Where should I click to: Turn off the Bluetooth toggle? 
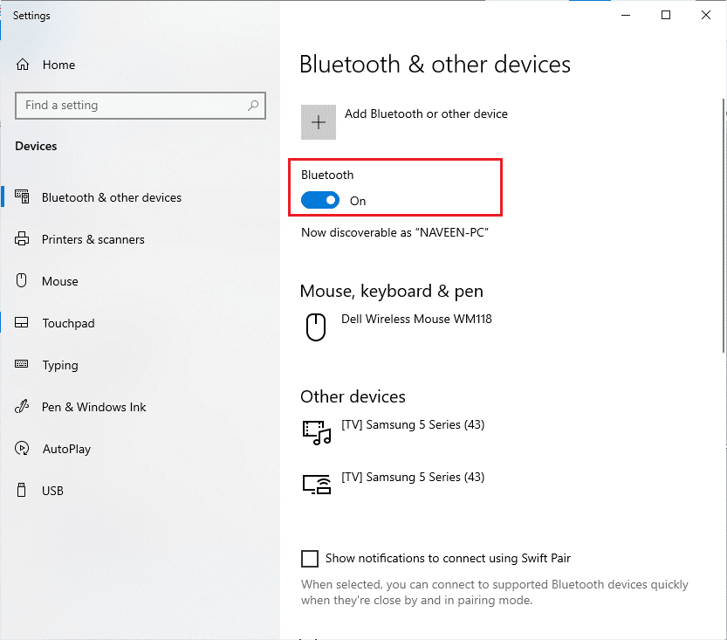(x=320, y=201)
